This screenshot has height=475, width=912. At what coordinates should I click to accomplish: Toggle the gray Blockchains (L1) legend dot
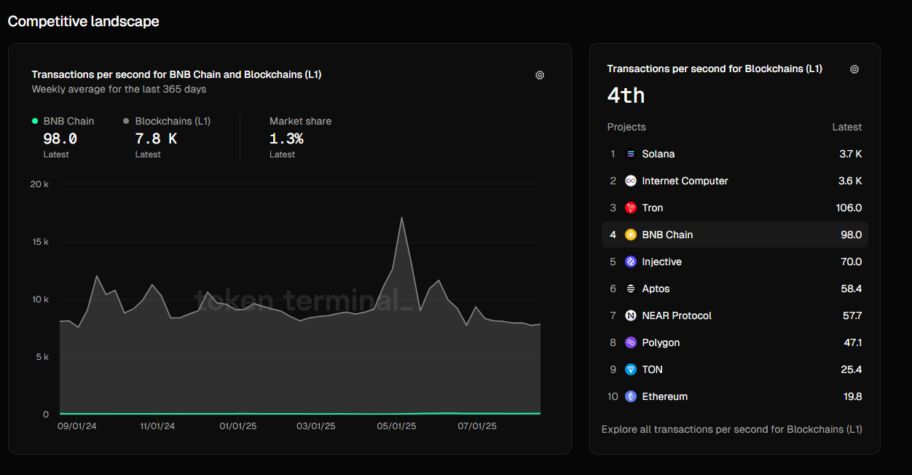(x=127, y=121)
